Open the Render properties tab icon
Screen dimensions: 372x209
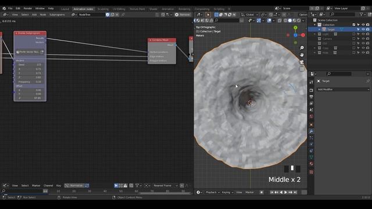click(312, 91)
